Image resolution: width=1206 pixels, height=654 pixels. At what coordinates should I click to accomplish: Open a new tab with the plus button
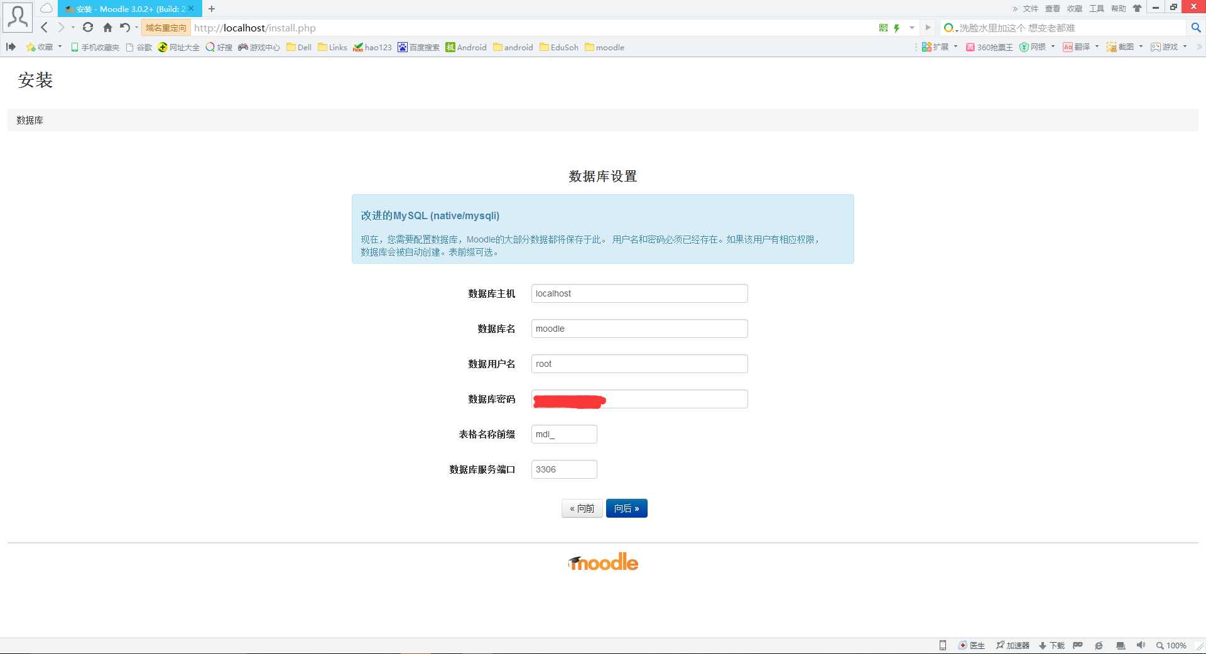(212, 9)
